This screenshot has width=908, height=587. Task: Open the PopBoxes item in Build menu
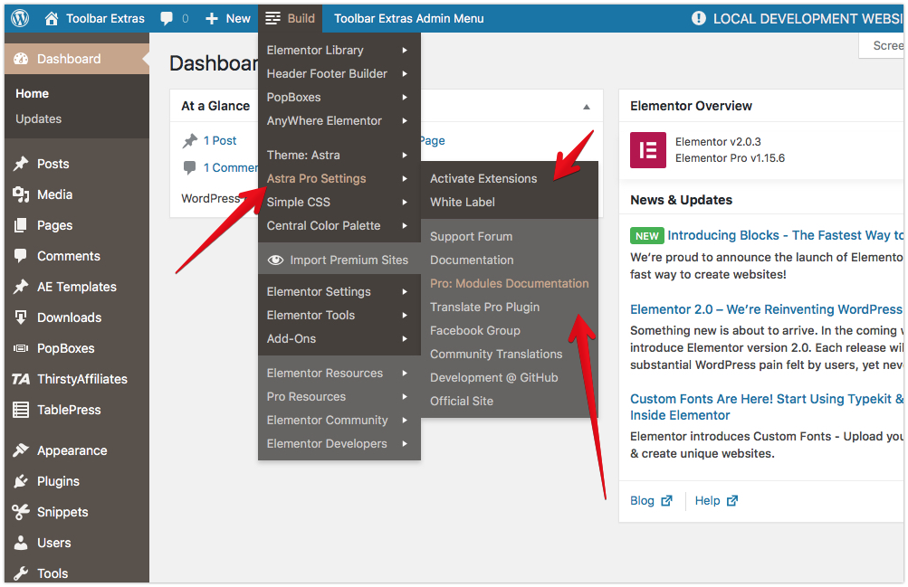[x=339, y=97]
